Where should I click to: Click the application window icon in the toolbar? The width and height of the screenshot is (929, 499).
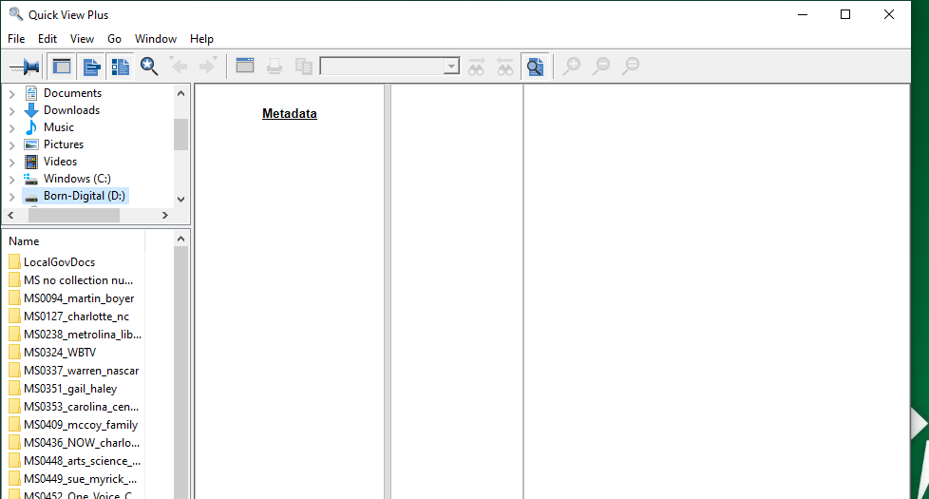(x=245, y=67)
